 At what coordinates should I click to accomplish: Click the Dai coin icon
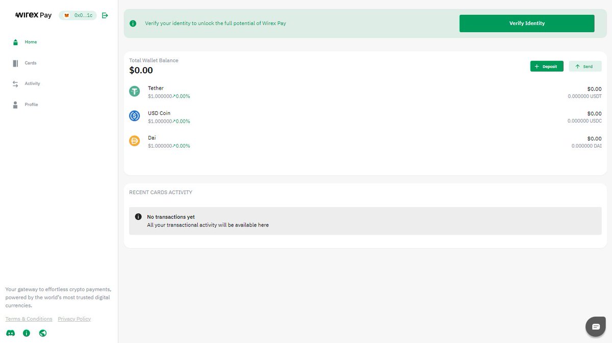point(135,141)
